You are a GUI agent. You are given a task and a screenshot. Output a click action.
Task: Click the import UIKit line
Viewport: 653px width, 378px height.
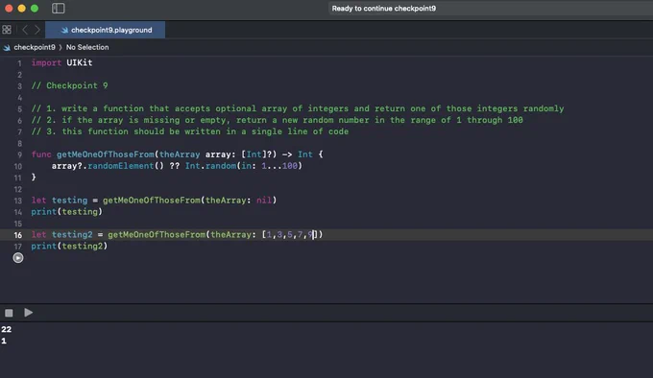tap(61, 62)
